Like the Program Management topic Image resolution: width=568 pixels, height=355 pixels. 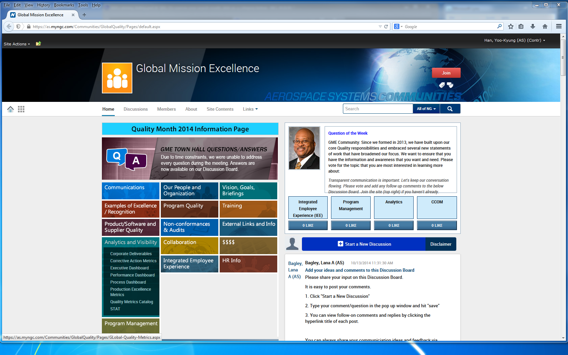351,225
